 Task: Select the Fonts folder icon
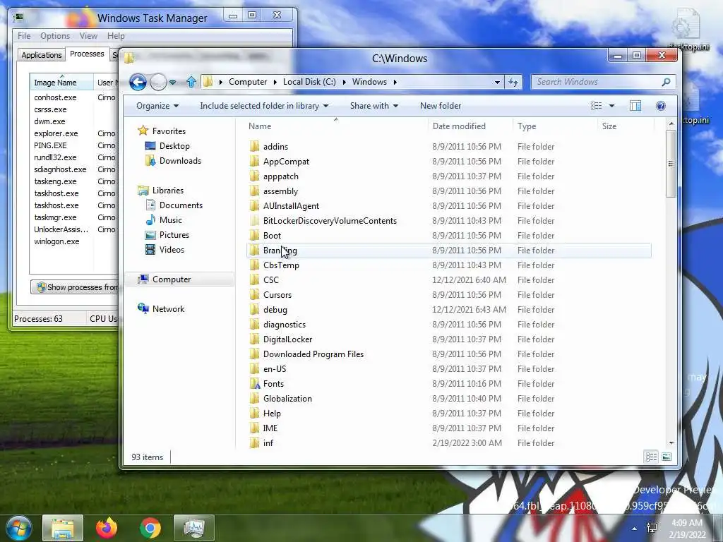(x=254, y=383)
